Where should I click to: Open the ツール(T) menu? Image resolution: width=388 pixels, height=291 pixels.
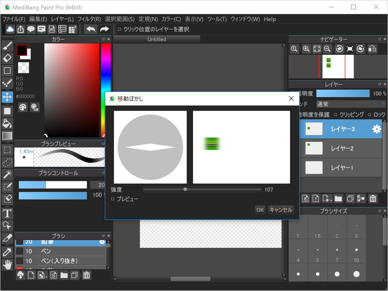coord(217,19)
